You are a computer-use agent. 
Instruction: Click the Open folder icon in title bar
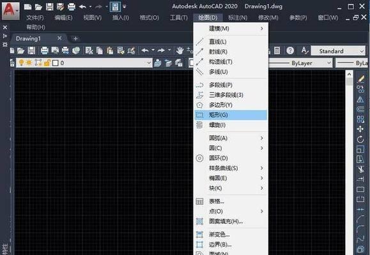(39, 6)
